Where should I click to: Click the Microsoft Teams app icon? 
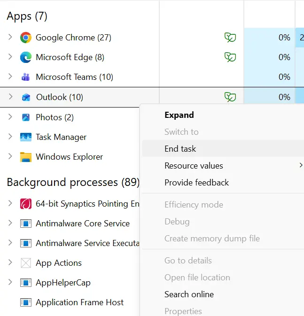26,77
